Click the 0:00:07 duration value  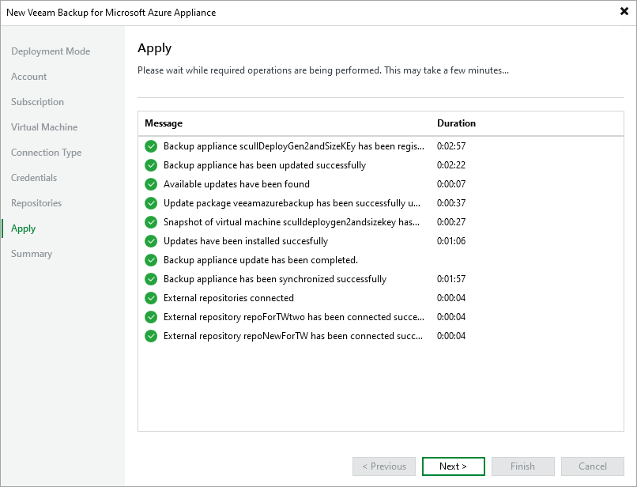pos(451,184)
